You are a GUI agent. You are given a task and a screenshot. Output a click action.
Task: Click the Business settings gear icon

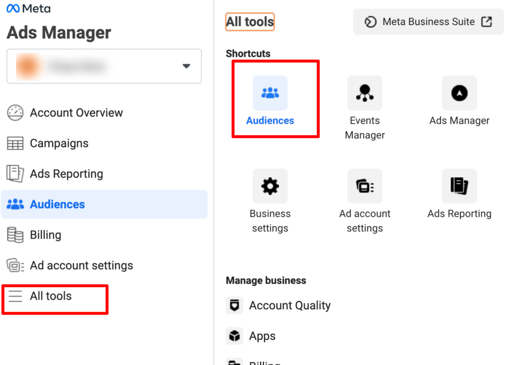point(270,186)
